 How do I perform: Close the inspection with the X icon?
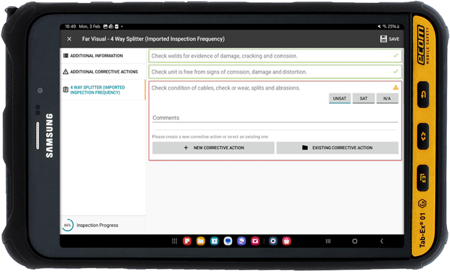(x=69, y=39)
